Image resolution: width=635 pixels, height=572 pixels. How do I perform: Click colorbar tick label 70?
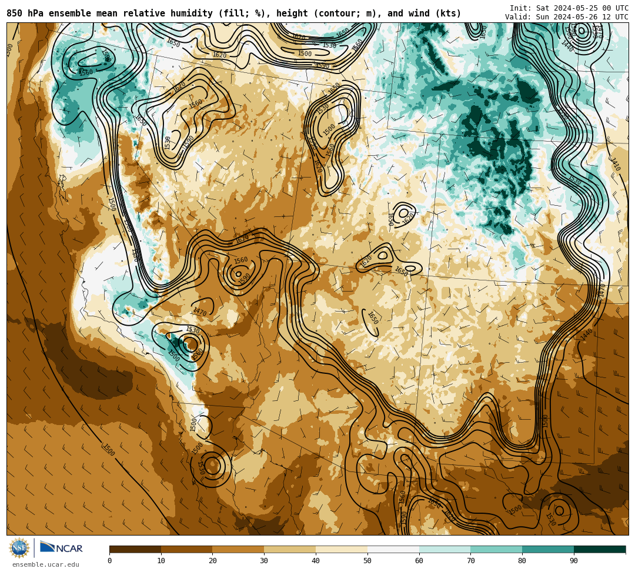(470, 561)
